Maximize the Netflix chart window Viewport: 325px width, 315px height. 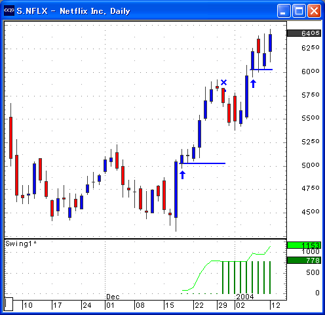pyautogui.click(x=299, y=10)
